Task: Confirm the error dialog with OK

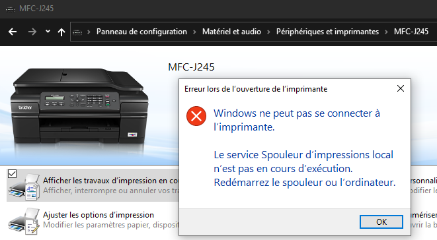Action: coord(381,222)
